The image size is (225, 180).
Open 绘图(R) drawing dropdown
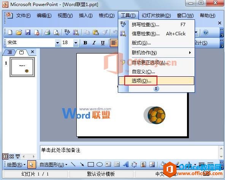point(16,164)
